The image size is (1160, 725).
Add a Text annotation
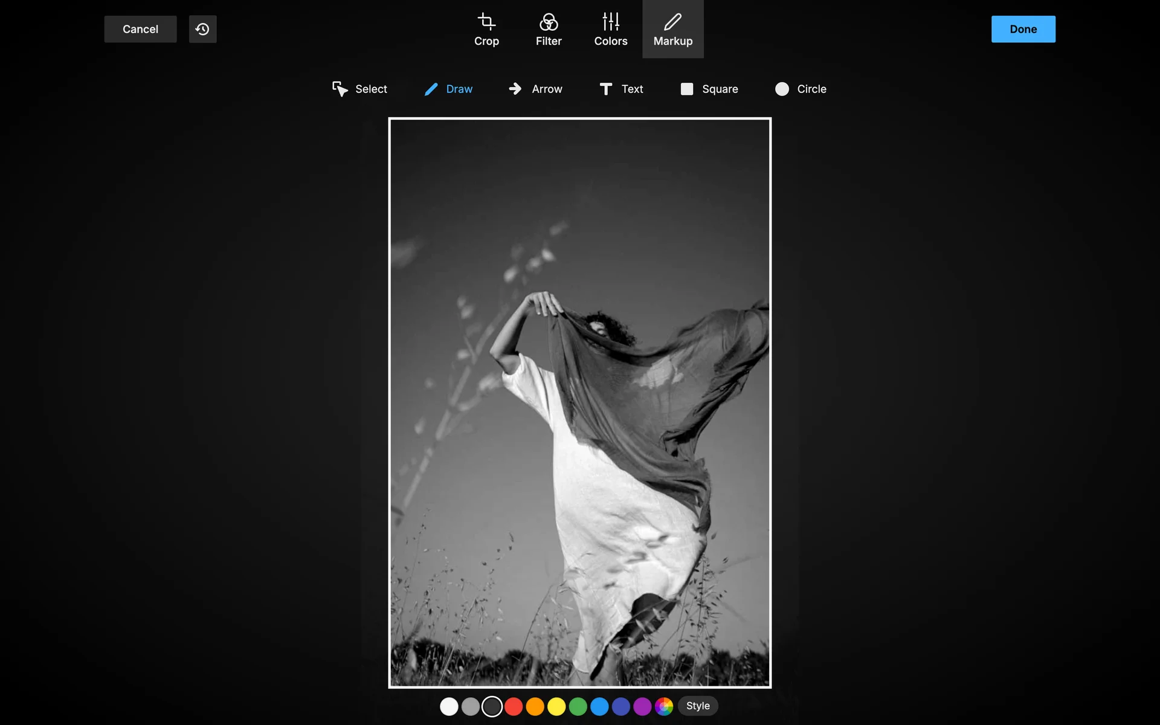(x=621, y=89)
